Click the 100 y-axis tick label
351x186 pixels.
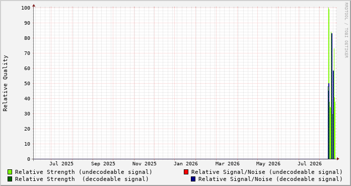26,8
